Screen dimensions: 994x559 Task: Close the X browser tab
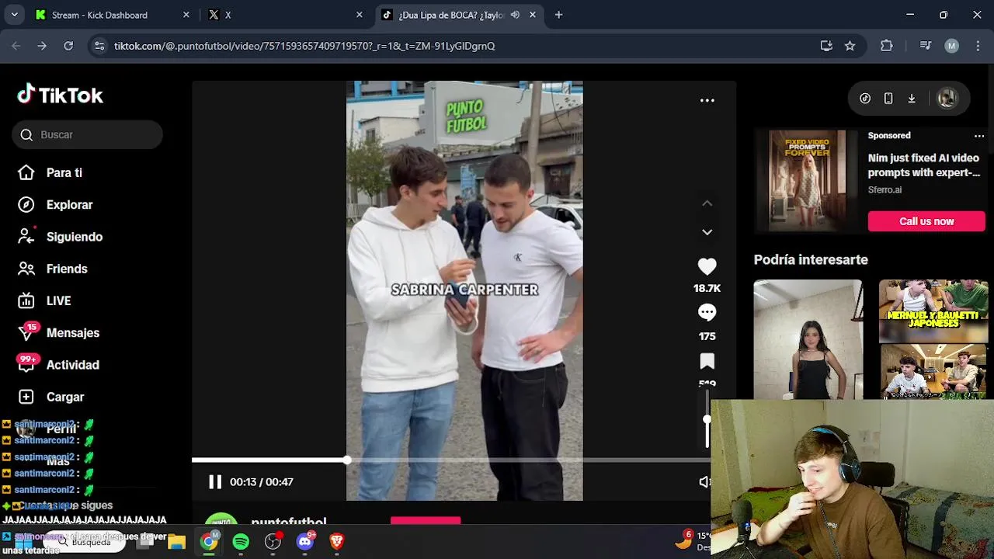click(x=359, y=15)
